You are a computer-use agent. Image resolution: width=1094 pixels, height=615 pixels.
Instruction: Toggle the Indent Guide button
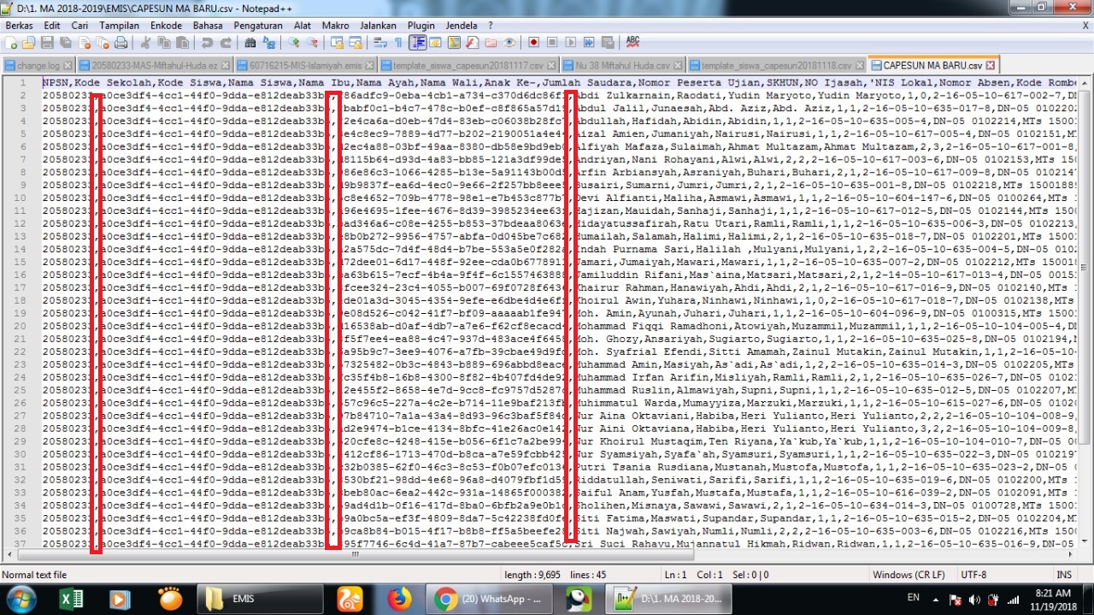pos(417,43)
